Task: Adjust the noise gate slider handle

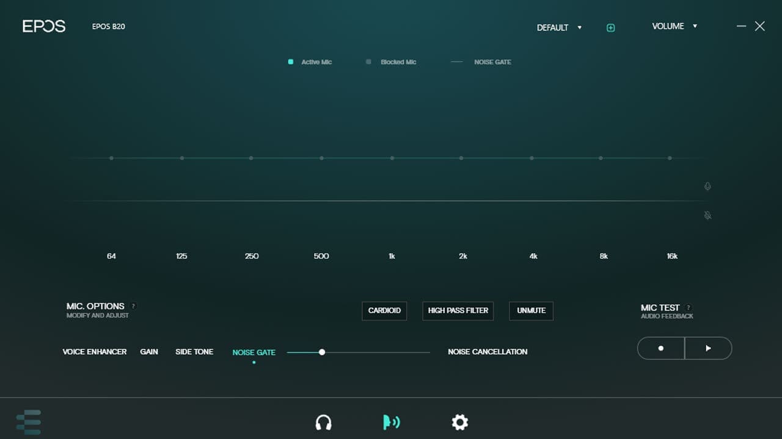Action: (322, 352)
